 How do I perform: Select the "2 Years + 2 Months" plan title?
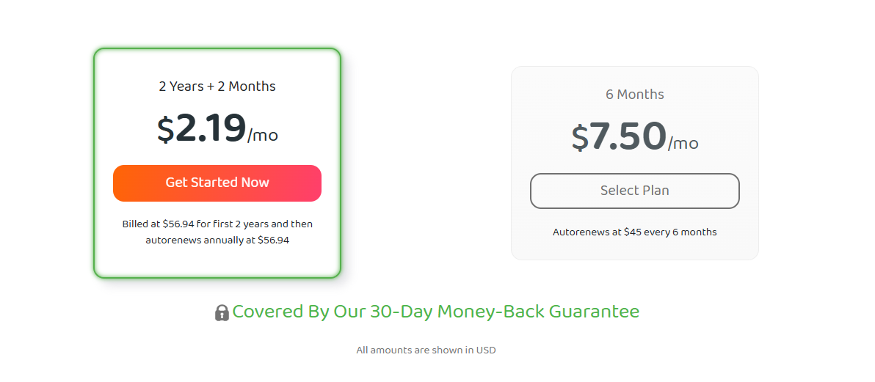click(217, 87)
